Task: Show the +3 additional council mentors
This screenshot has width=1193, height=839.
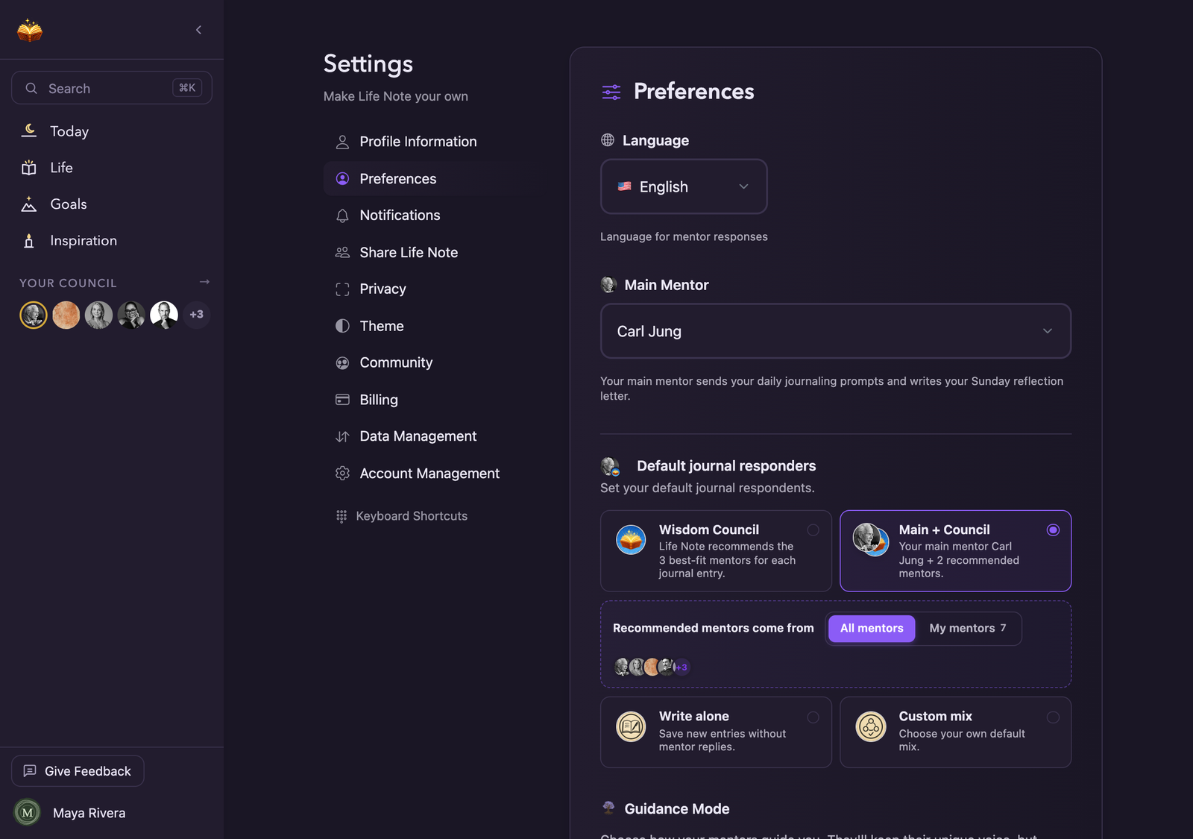Action: coord(197,315)
